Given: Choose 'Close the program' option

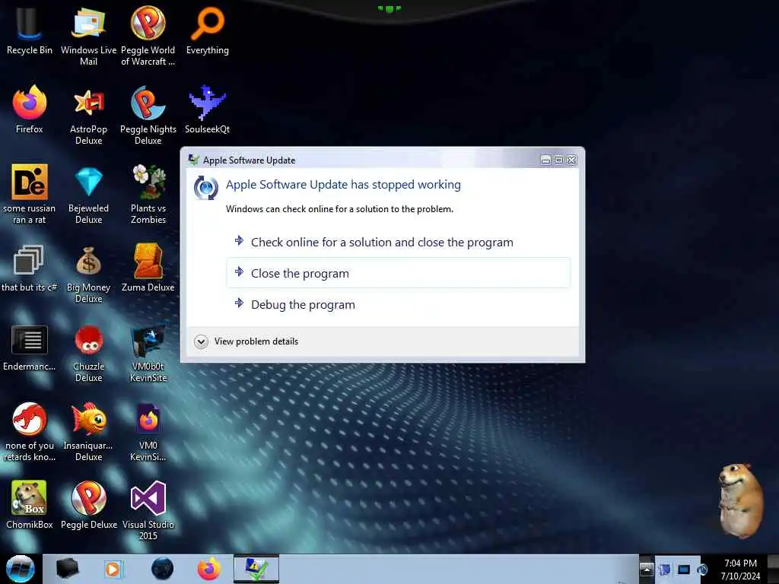Looking at the screenshot, I should 399,273.
